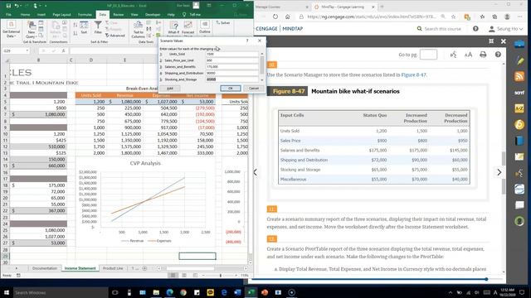The height and width of the screenshot is (298, 531).
Task: Click the Search this course field
Action: [442, 29]
